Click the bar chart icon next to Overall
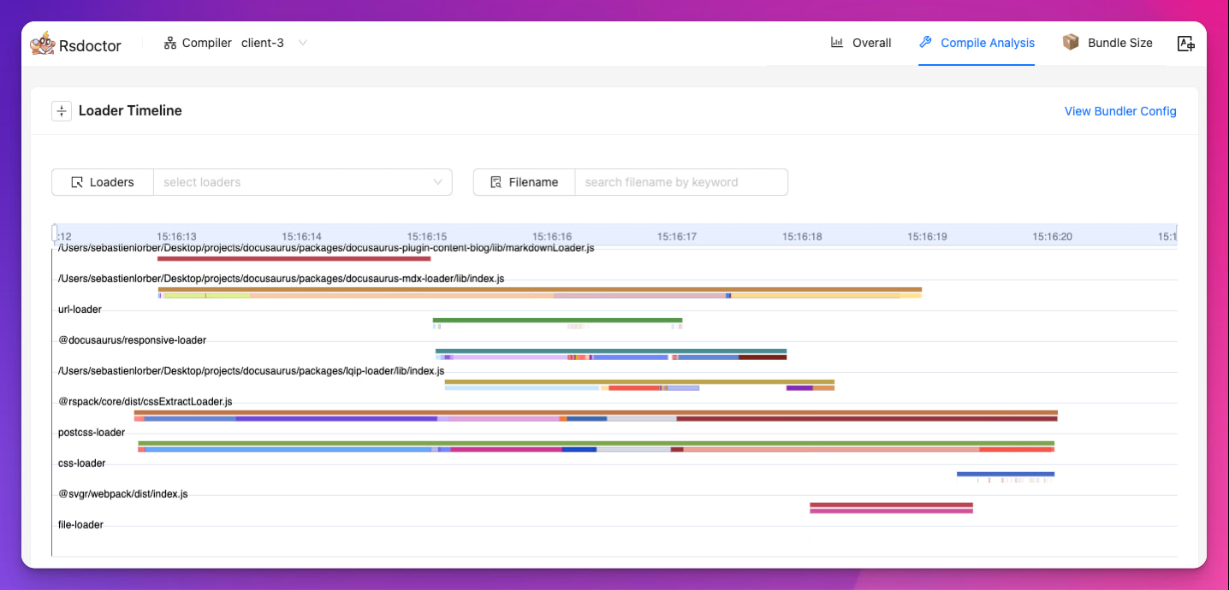 836,43
